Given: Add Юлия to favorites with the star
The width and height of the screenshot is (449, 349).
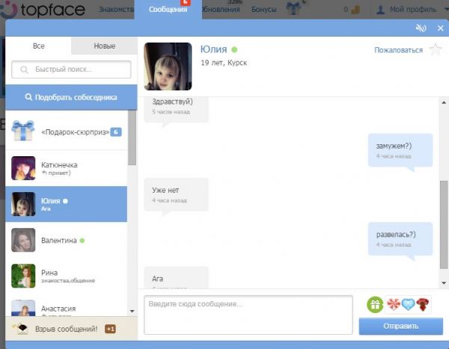Looking at the screenshot, I should [x=436, y=50].
